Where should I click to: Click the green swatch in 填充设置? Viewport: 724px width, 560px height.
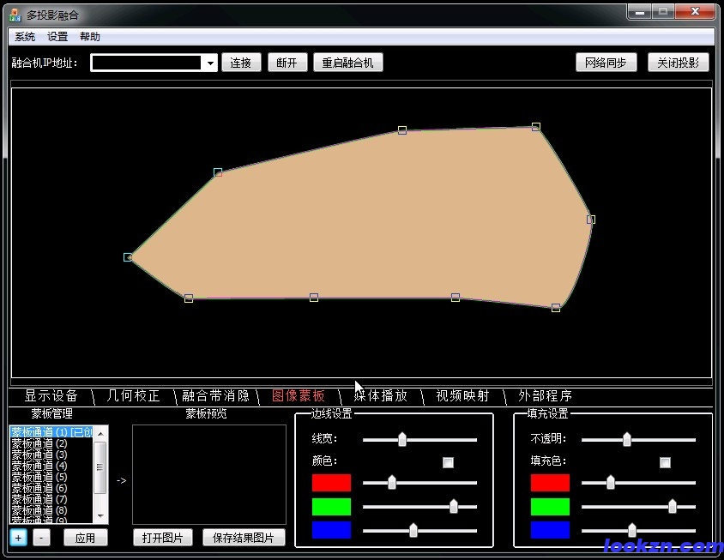(550, 507)
